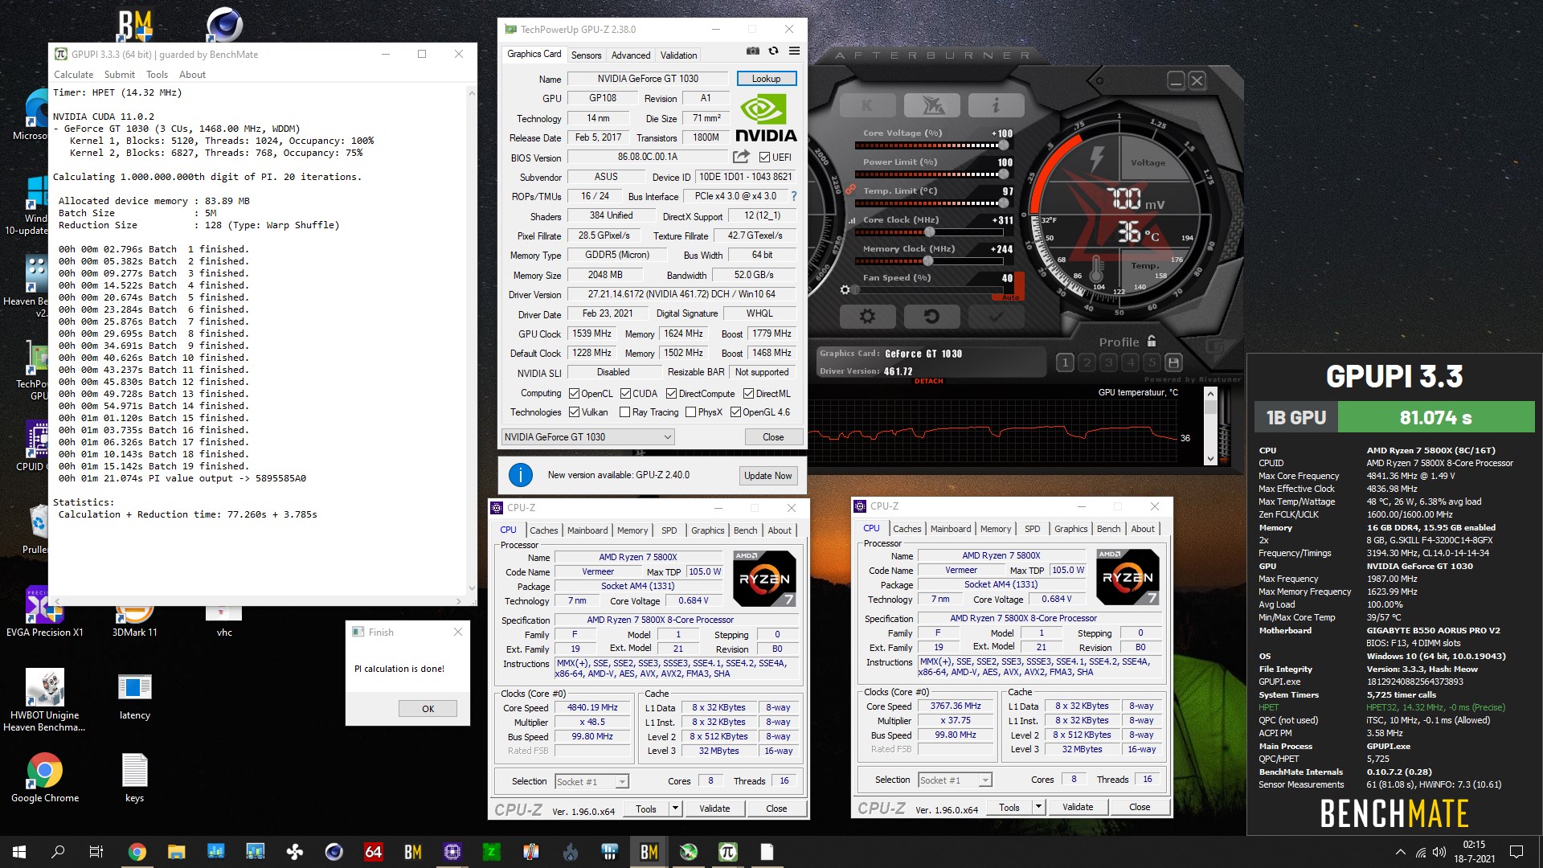Click the GPU-Z refresh icon
This screenshot has height=868, width=1543.
pyautogui.click(x=773, y=51)
